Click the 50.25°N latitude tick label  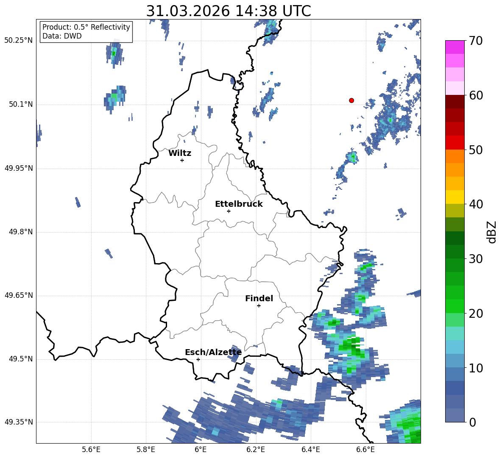point(19,41)
